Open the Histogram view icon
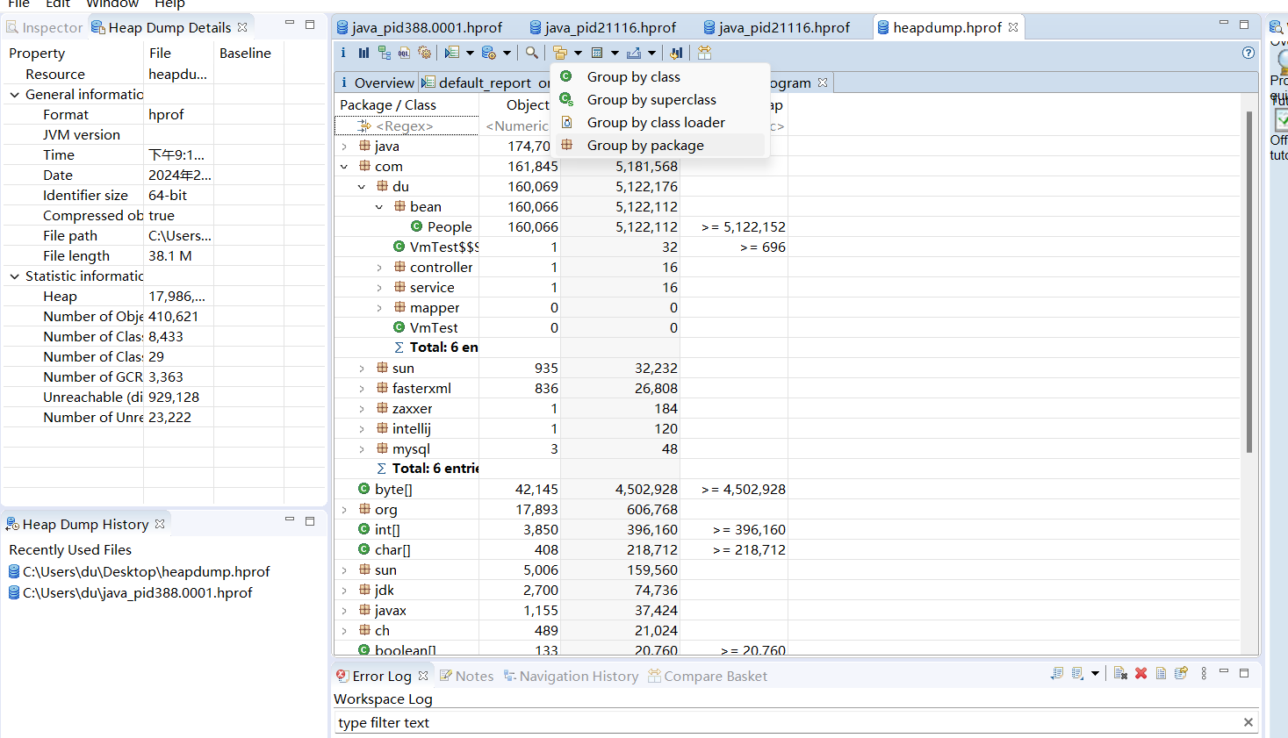 (363, 53)
